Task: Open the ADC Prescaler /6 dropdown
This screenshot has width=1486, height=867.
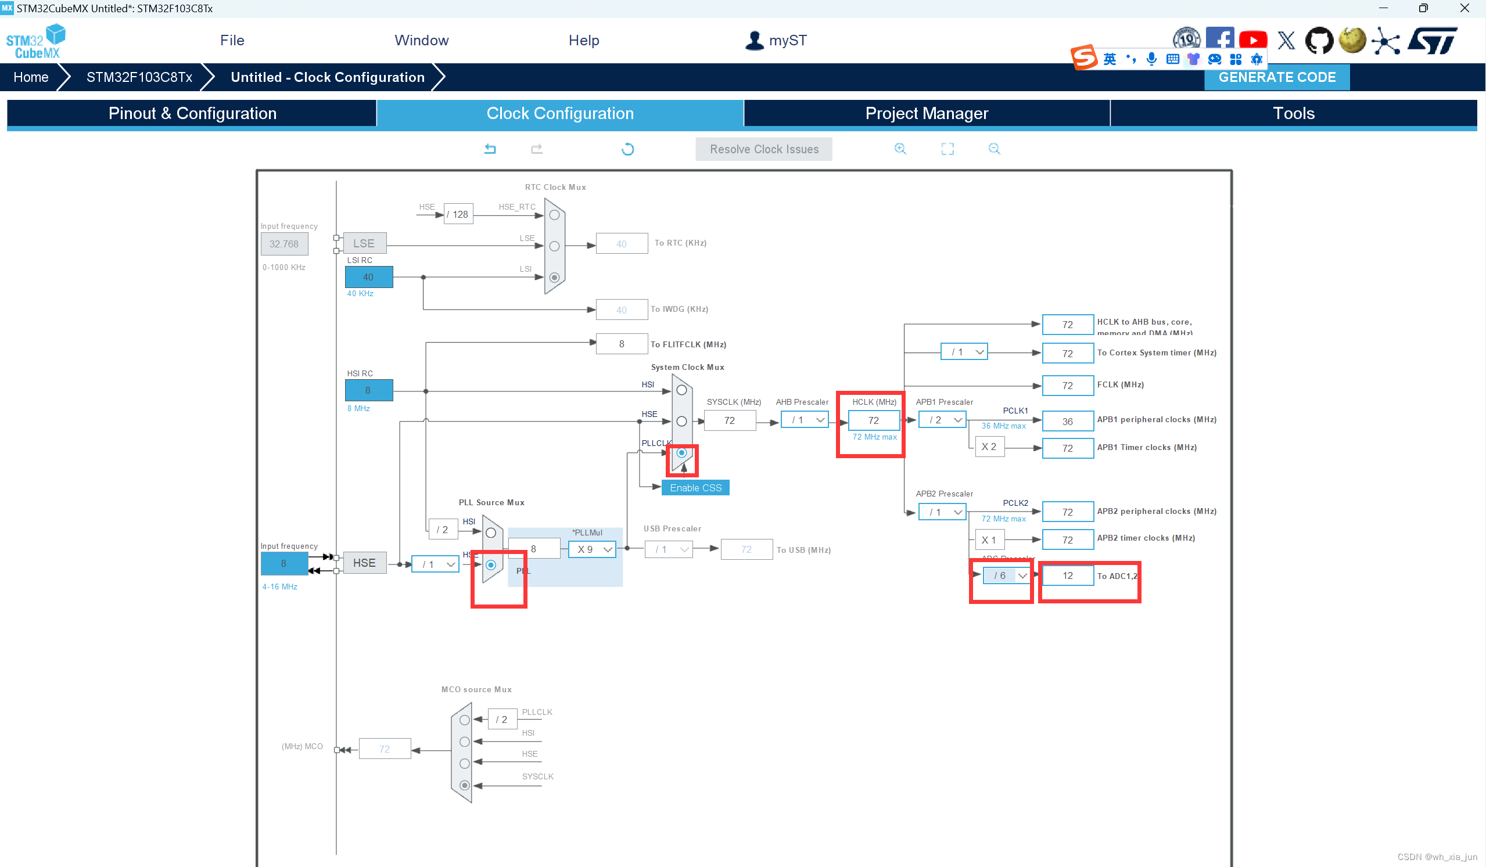Action: 1007,575
